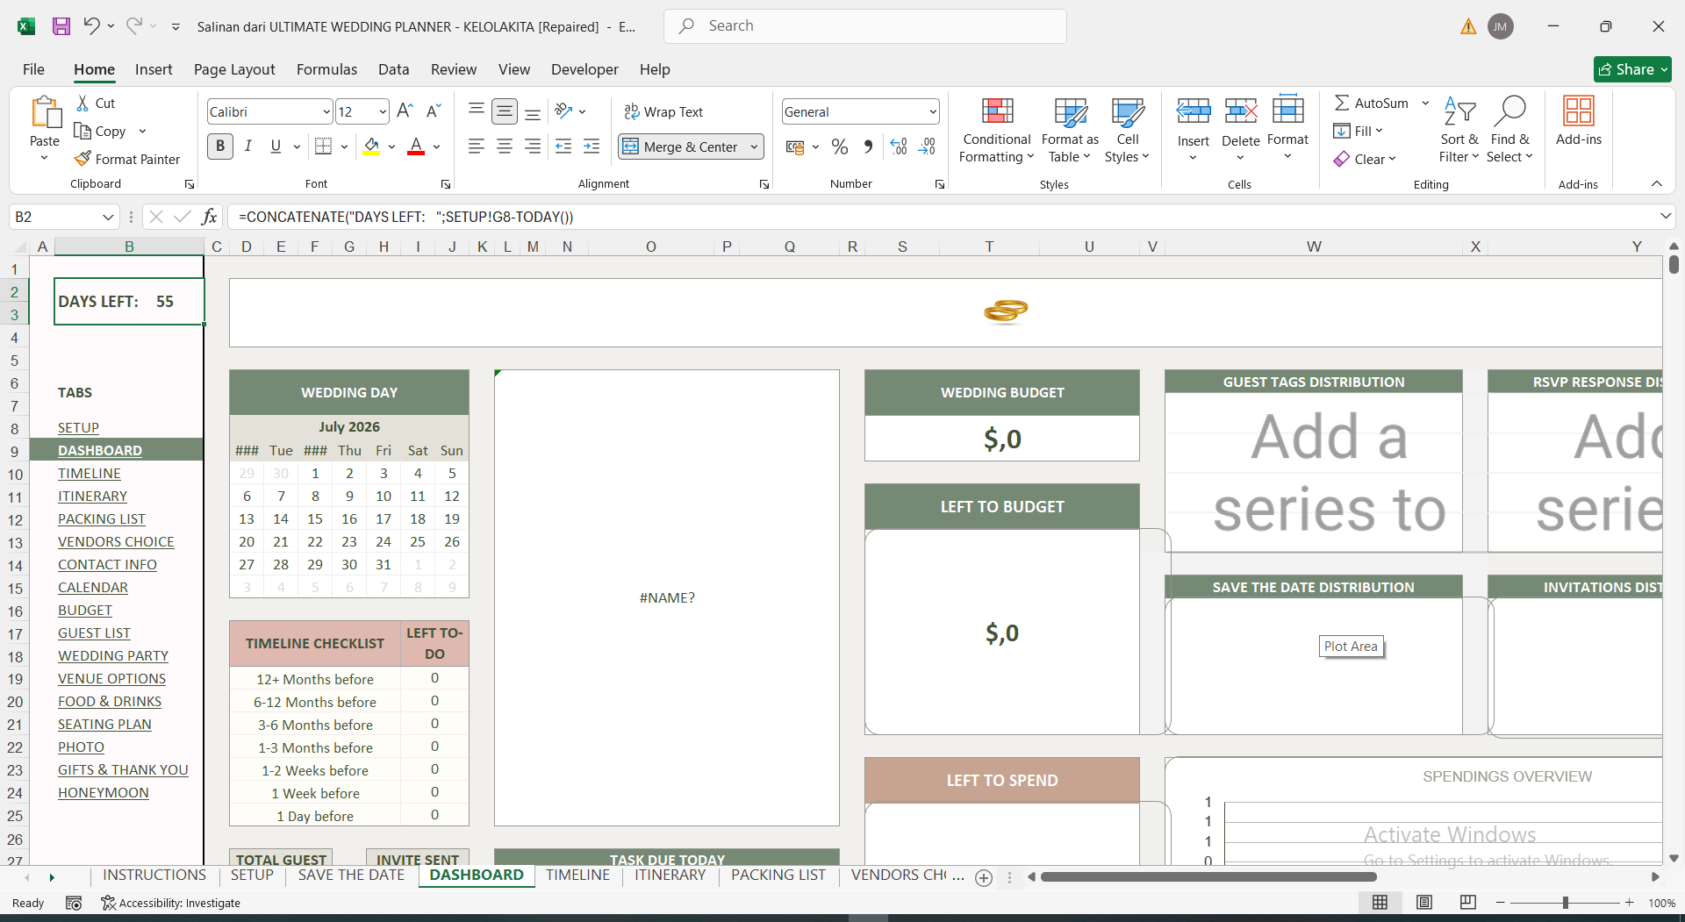This screenshot has height=922, width=1685.
Task: Click the Paste clipboard icon
Action: 45,113
